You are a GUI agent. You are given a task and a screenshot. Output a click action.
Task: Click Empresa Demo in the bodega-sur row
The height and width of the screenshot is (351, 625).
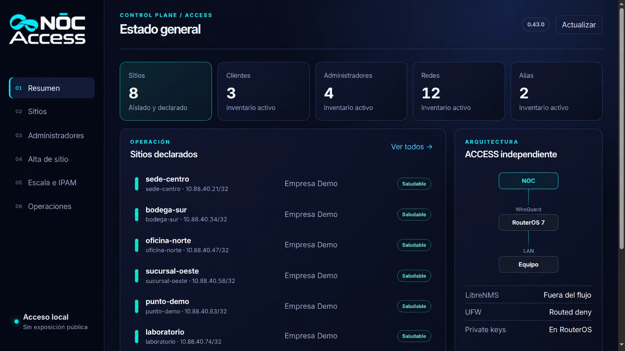pos(311,214)
